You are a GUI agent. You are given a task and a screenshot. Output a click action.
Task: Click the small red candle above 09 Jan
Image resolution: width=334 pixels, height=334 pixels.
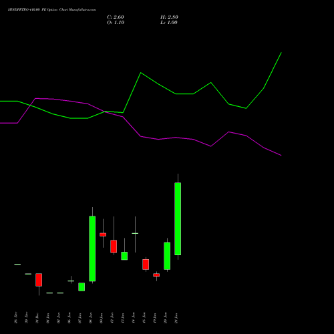pyautogui.click(x=103, y=234)
